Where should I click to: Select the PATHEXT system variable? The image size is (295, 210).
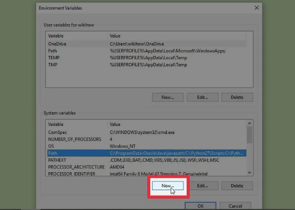[x=147, y=160]
